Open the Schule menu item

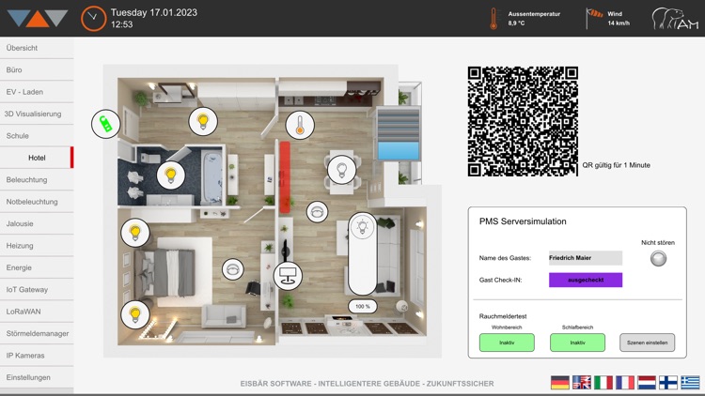[x=37, y=135]
